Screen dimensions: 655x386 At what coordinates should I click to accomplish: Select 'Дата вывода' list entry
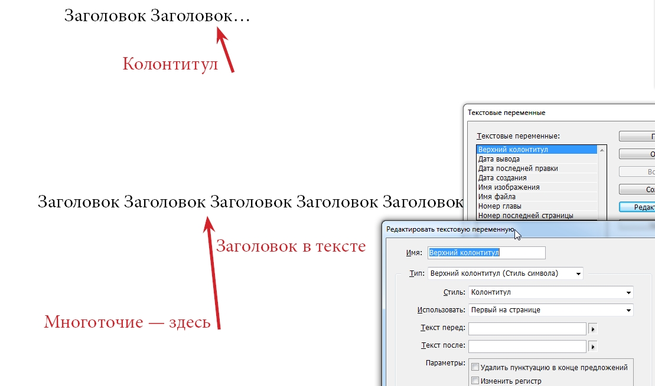(537, 159)
